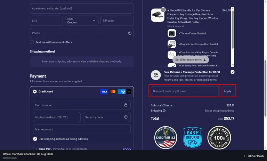
Task: Click the Phone field help icon
Action: [x=130, y=33]
